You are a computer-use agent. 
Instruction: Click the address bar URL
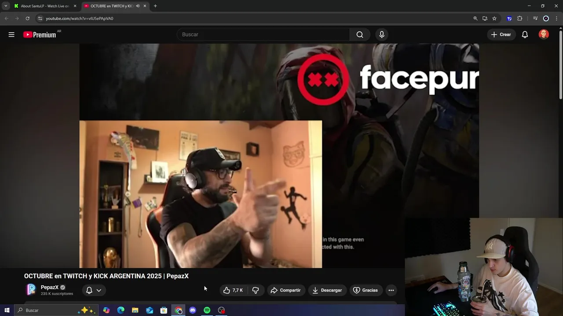[79, 18]
